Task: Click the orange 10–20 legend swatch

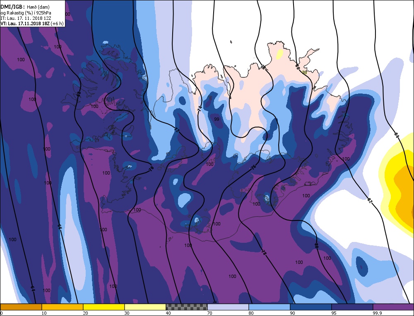Action: point(63,307)
